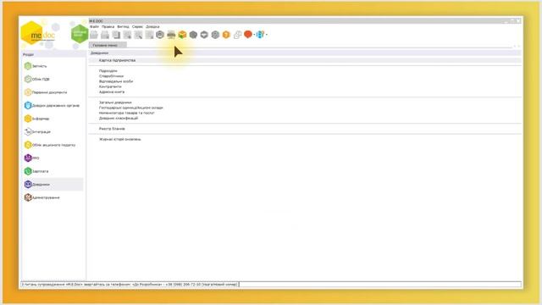Viewport: 542px width, 305px height.
Task: Open Контрагенти in the list
Action: [110, 86]
